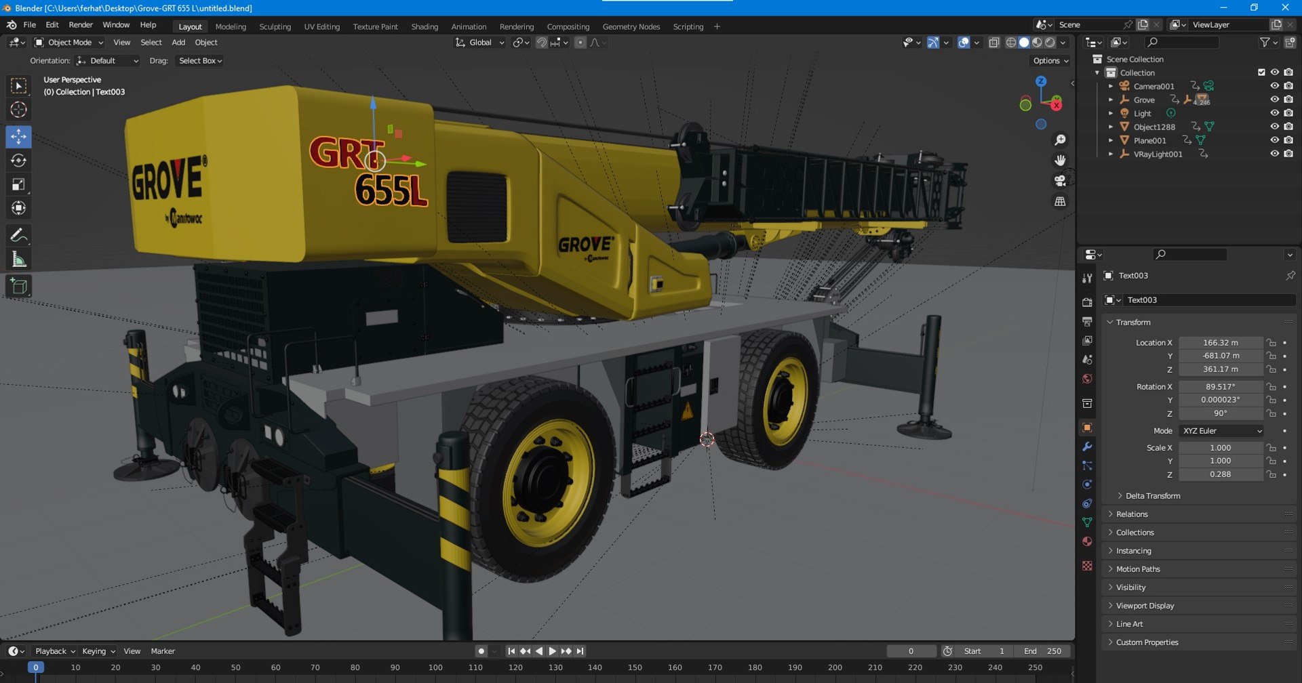Open the Render menu
The height and width of the screenshot is (683, 1302).
(81, 25)
